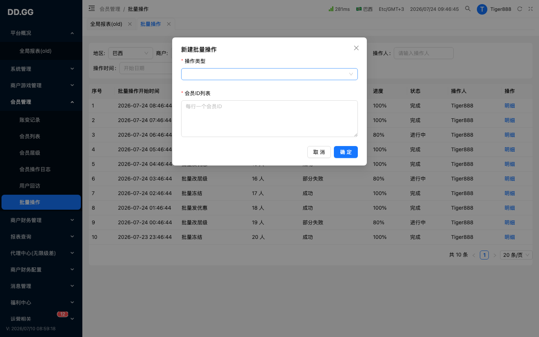539x337 pixels.
Task: Expand the 商户财务管理 sidebar menu
Action: pyautogui.click(x=41, y=220)
